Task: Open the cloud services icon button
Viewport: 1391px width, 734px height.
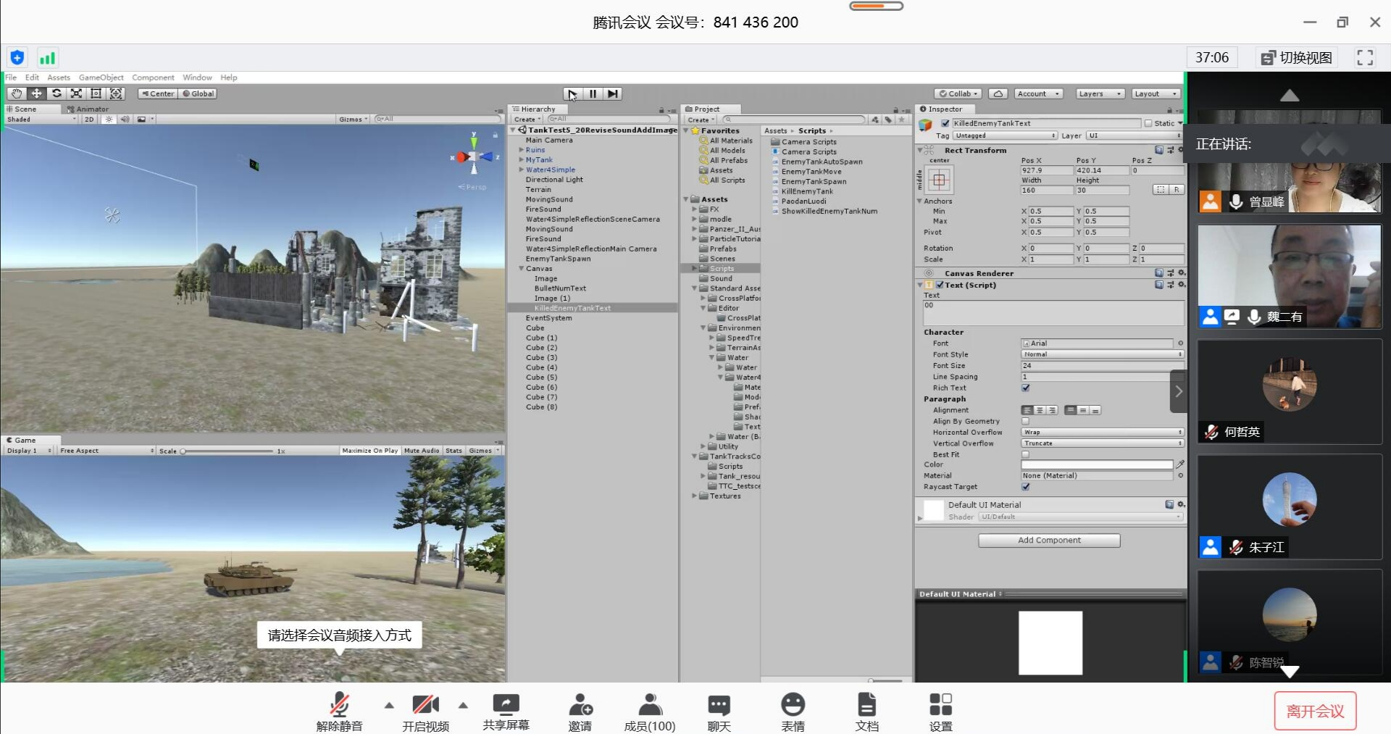Action: (x=998, y=93)
